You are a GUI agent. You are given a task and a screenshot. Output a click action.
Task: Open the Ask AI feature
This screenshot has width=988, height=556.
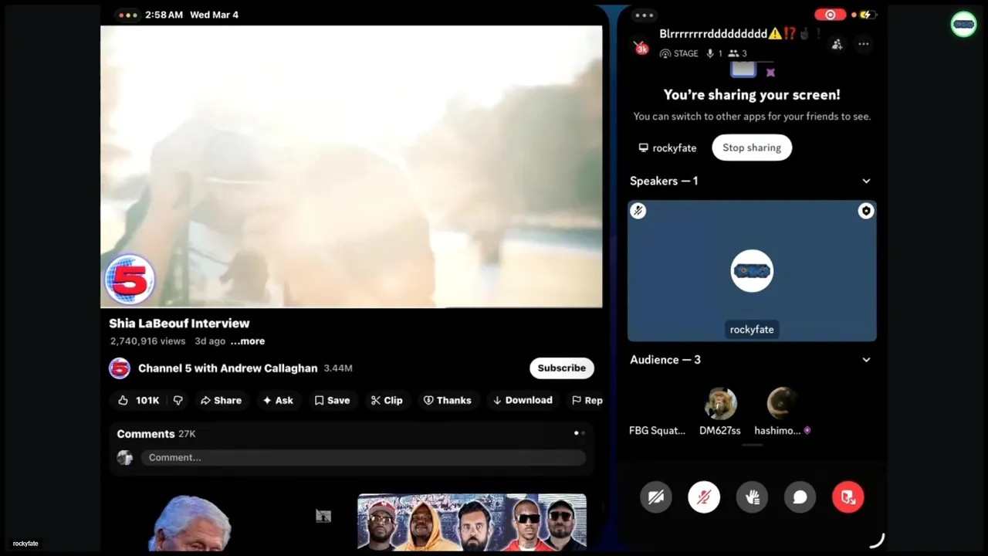(x=278, y=400)
